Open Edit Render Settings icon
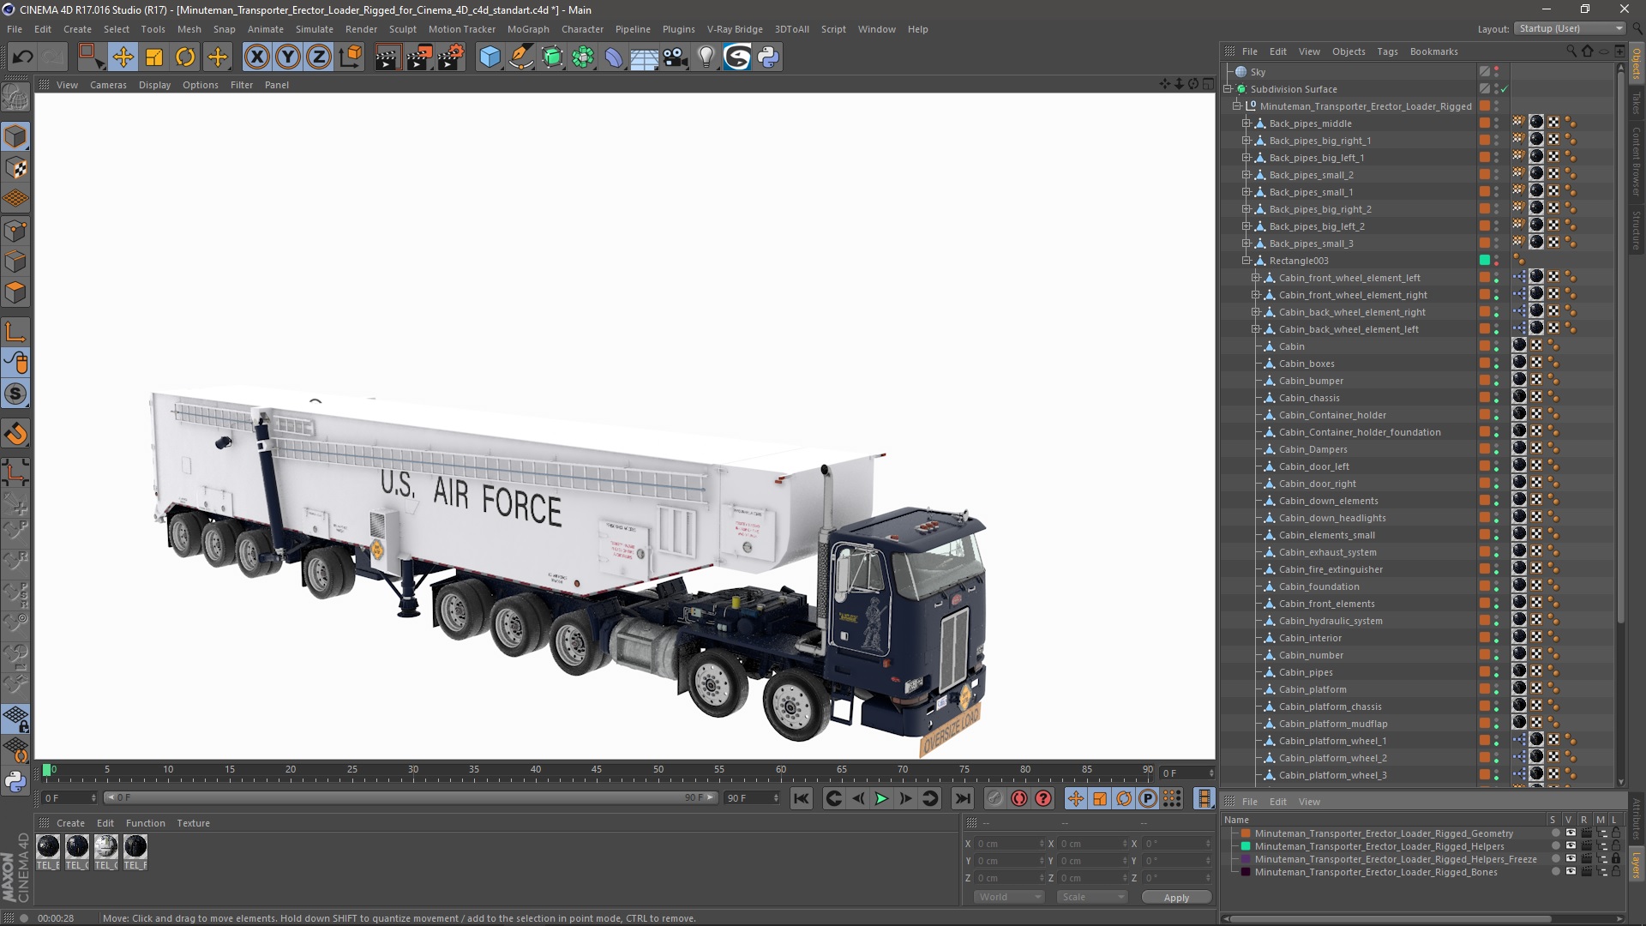The image size is (1646, 926). [451, 57]
